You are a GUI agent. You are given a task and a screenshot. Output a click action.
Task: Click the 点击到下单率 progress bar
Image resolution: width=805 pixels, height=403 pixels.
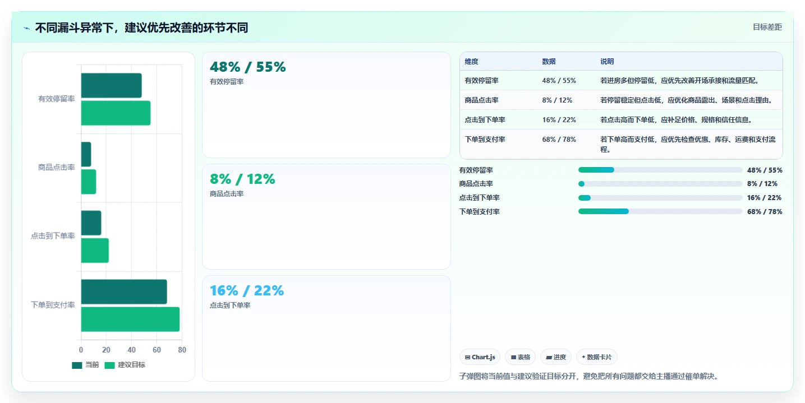(660, 198)
